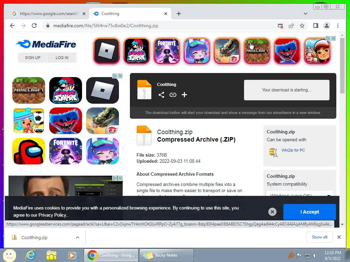Select the Coolthing tab

point(131,14)
